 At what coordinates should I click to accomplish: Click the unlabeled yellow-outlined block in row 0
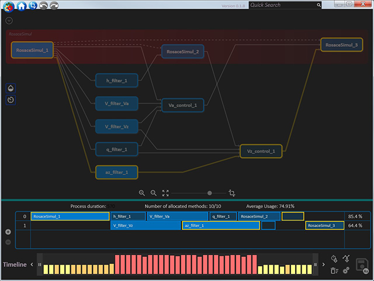click(293, 216)
